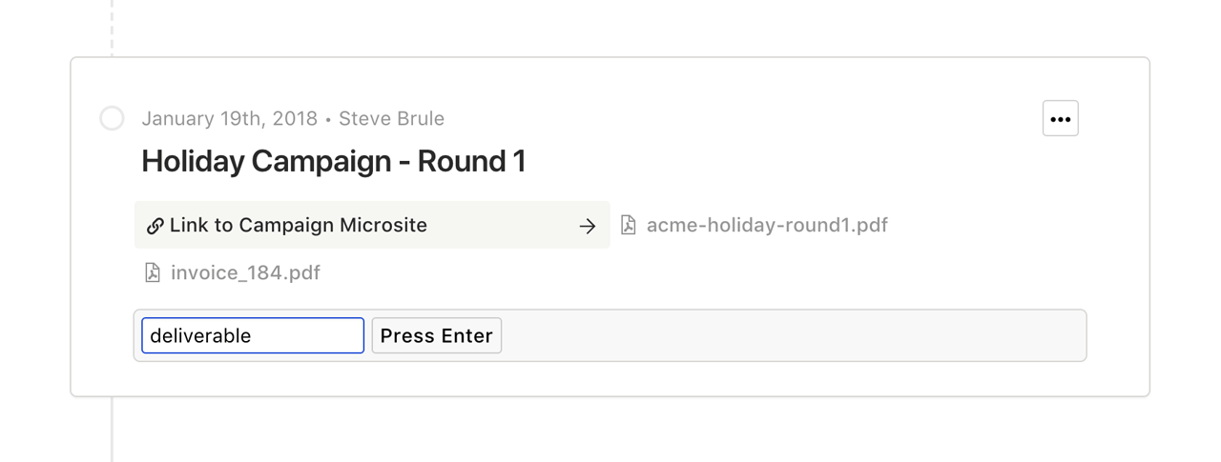Click the January 19th, 2018 date
This screenshot has height=462, width=1221.
[230, 118]
